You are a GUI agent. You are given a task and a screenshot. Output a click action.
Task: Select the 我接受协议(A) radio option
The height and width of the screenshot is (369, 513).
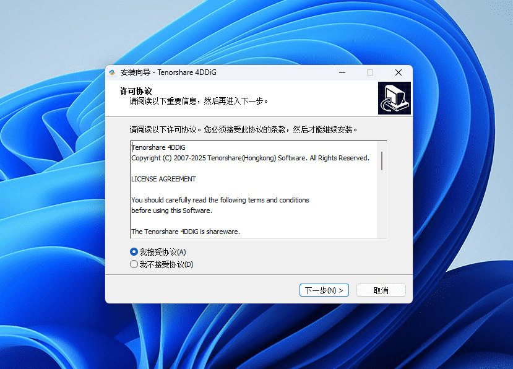coord(134,252)
